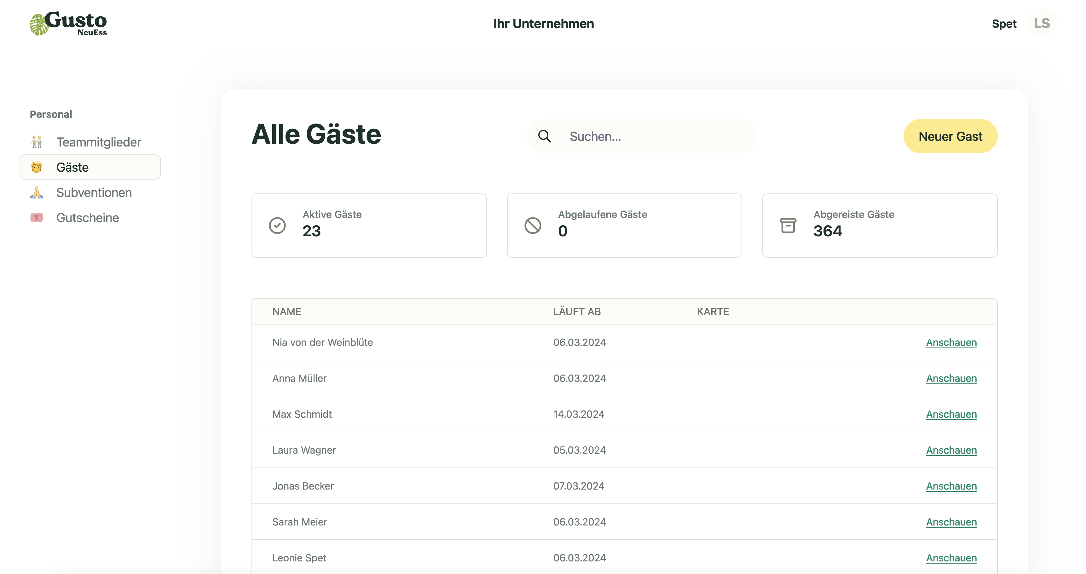Click the name Anna Müller

pyautogui.click(x=299, y=378)
